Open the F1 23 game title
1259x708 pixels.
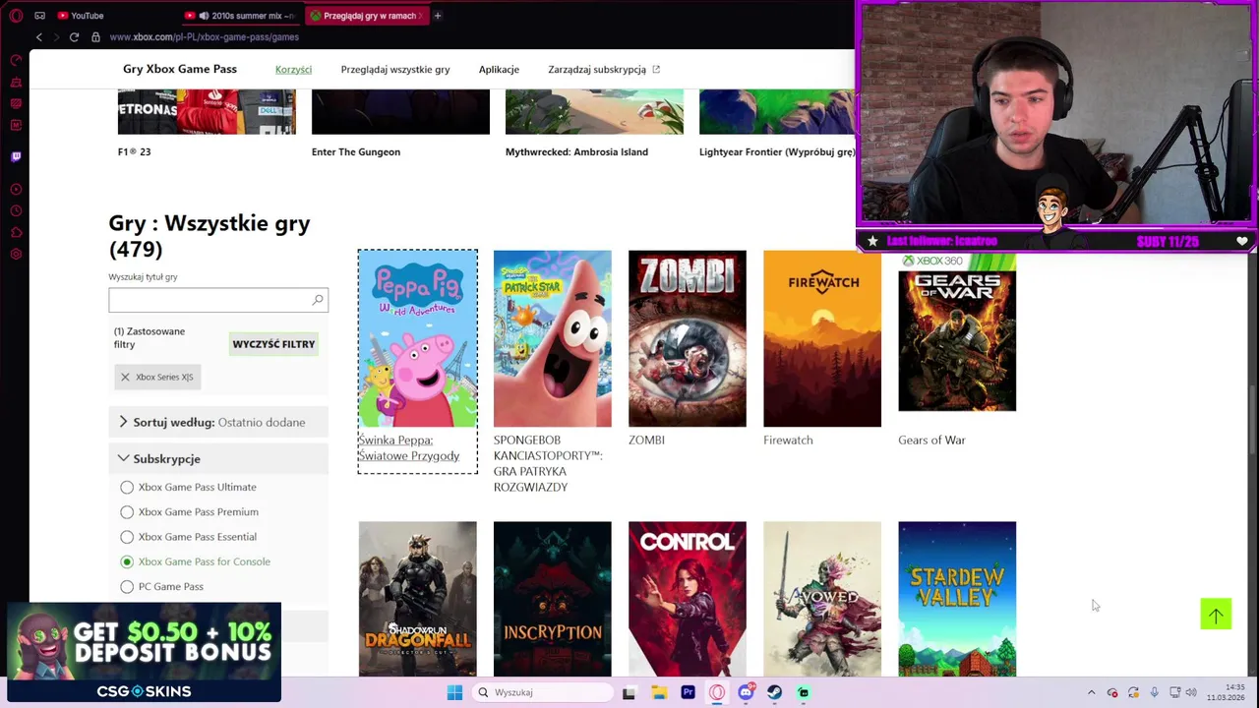[134, 152]
